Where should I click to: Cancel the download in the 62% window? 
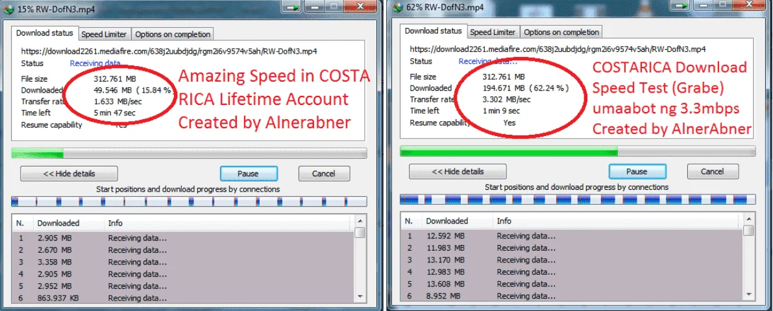pos(713,172)
